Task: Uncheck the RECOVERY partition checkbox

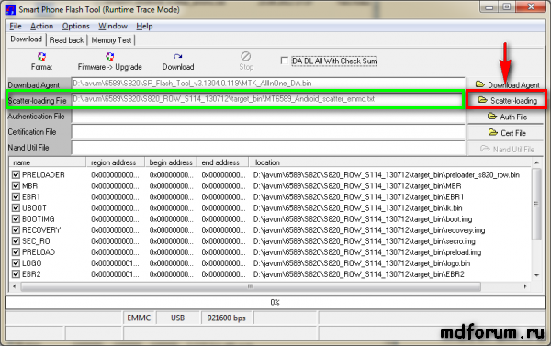Action: 16,230
